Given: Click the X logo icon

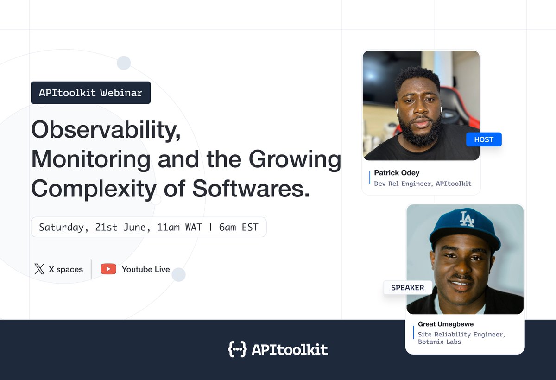Looking at the screenshot, I should tap(39, 269).
